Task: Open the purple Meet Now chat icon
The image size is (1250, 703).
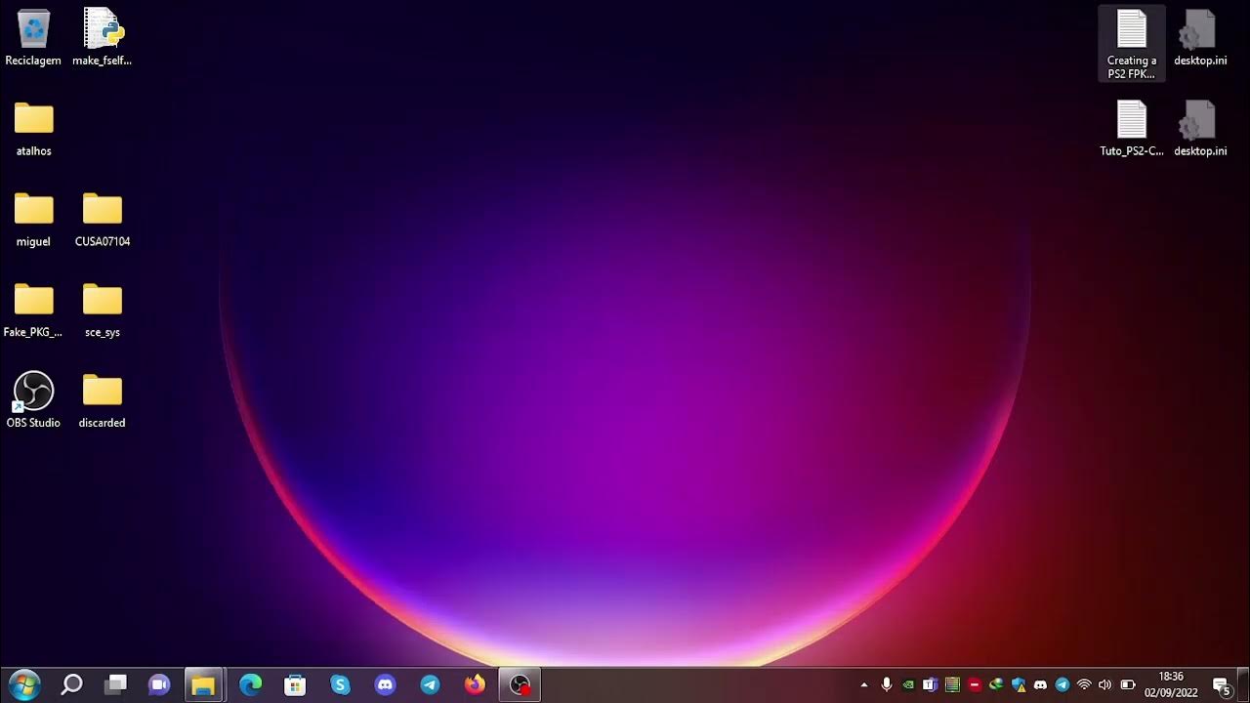Action: pyautogui.click(x=159, y=685)
